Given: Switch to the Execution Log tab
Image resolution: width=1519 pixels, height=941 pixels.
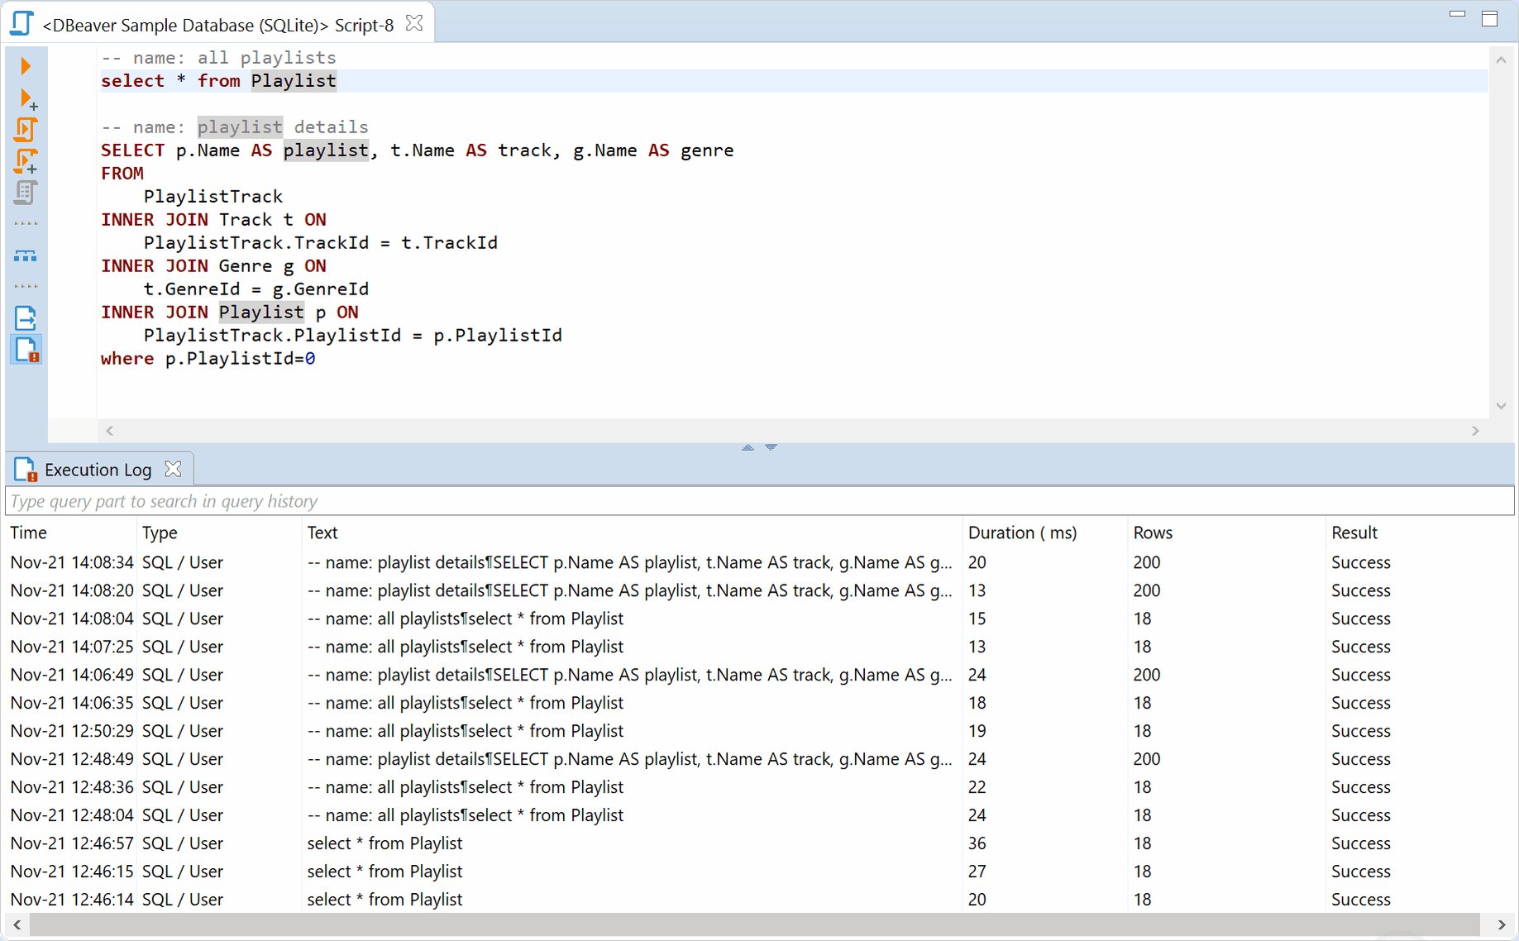Looking at the screenshot, I should click(x=98, y=470).
